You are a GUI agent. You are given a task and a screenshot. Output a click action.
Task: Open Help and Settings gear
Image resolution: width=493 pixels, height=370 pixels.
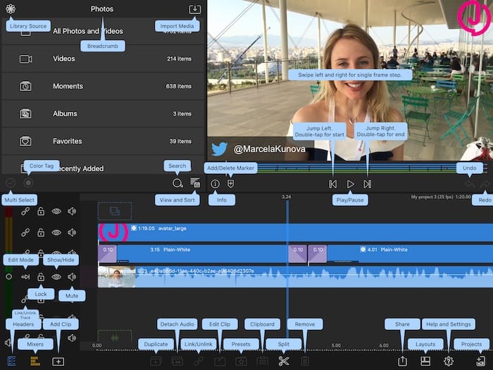point(448,361)
